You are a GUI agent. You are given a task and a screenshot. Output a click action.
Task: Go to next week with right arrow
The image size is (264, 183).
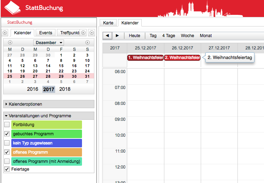[x=117, y=36]
